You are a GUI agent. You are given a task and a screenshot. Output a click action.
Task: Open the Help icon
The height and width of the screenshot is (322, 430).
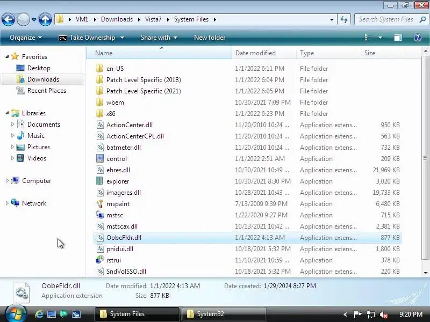(418, 38)
